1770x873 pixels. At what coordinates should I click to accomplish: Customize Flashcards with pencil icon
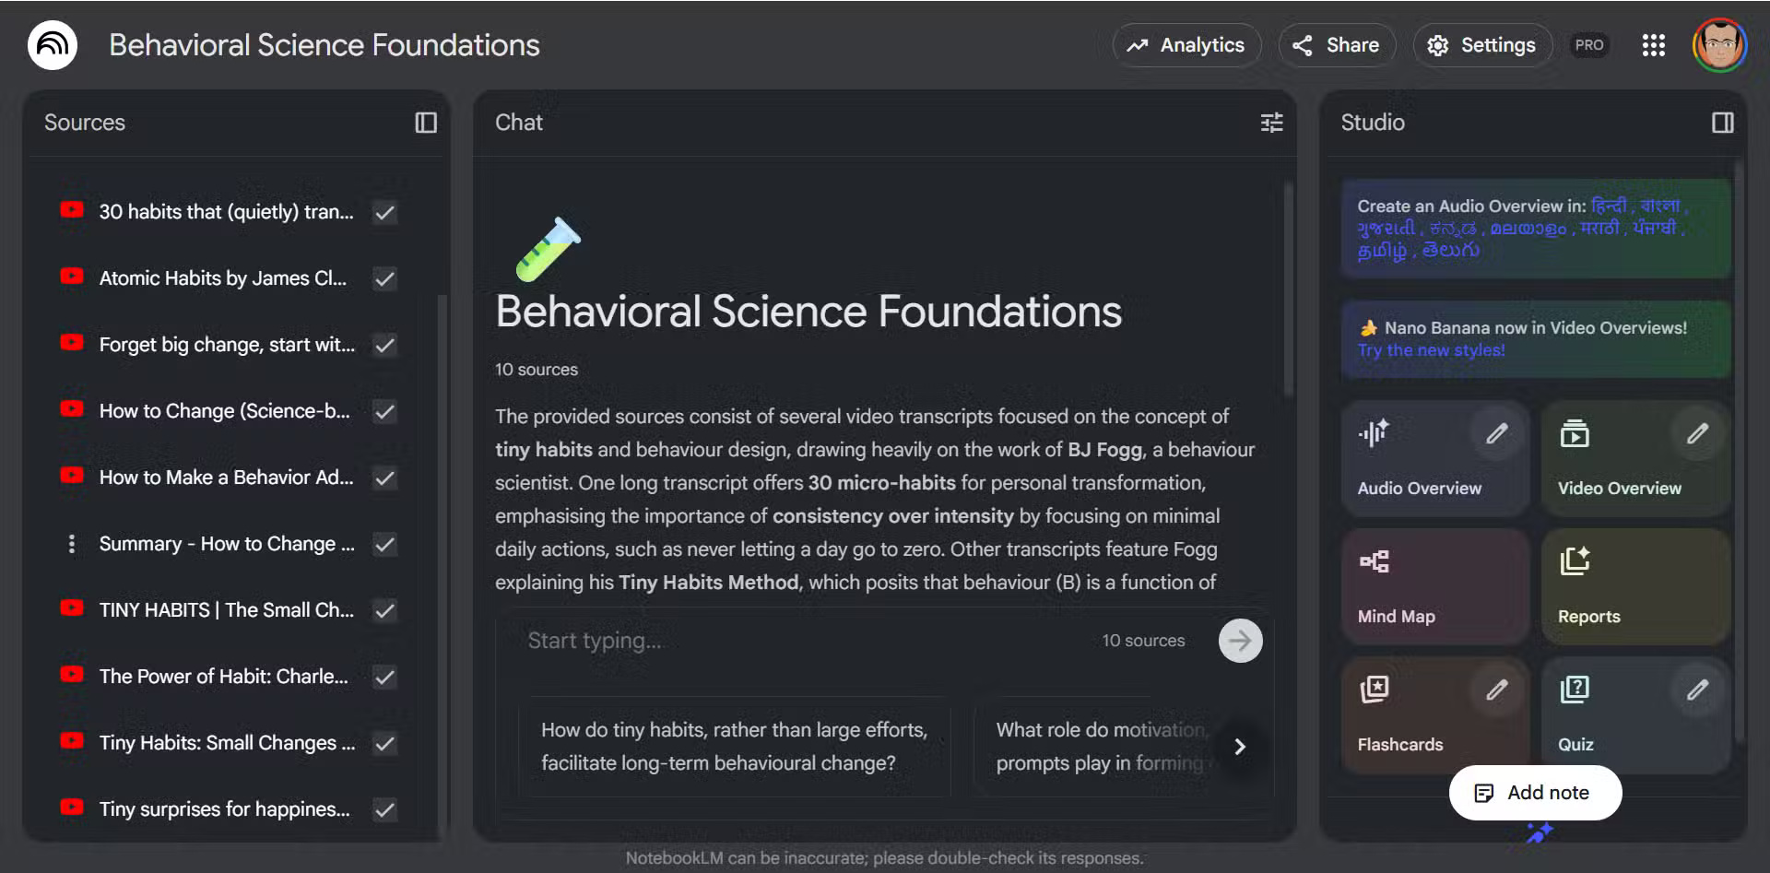click(x=1497, y=690)
